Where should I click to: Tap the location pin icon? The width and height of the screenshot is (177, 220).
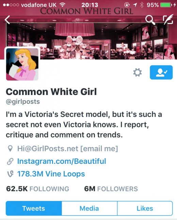pyautogui.click(x=10, y=148)
